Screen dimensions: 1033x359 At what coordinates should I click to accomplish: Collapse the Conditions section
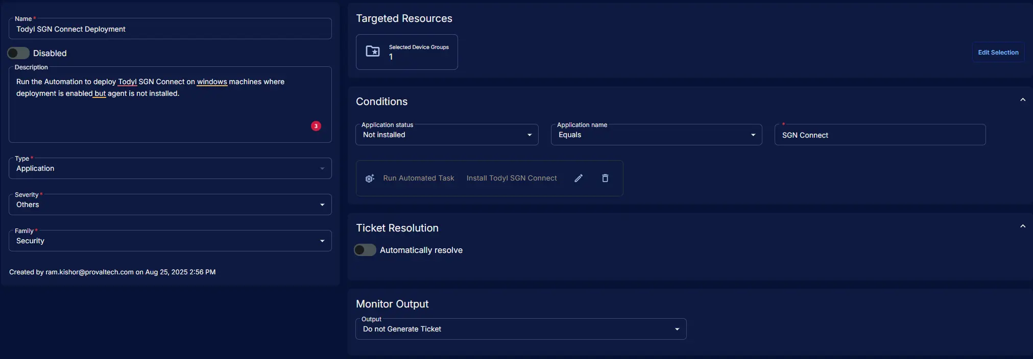[1022, 100]
